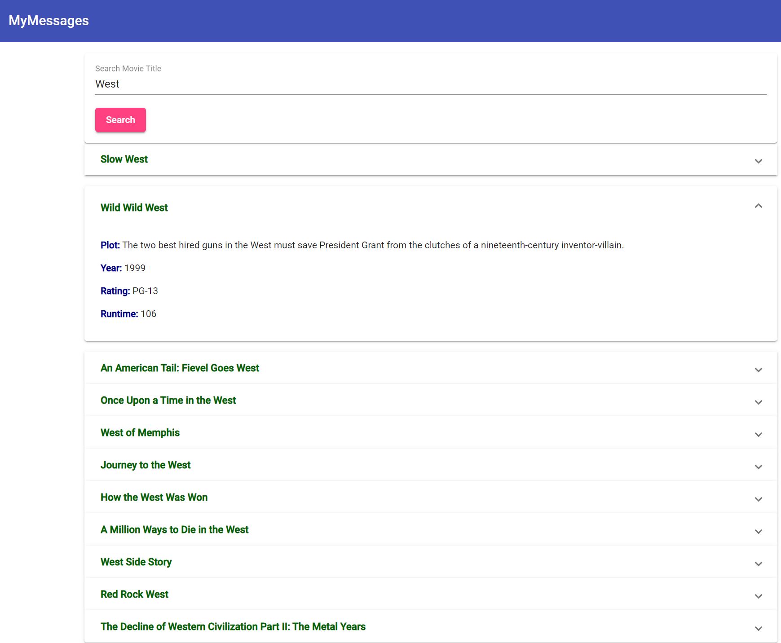Screen dimensions: 781x643
Task: Click the Search button
Action: click(x=120, y=120)
